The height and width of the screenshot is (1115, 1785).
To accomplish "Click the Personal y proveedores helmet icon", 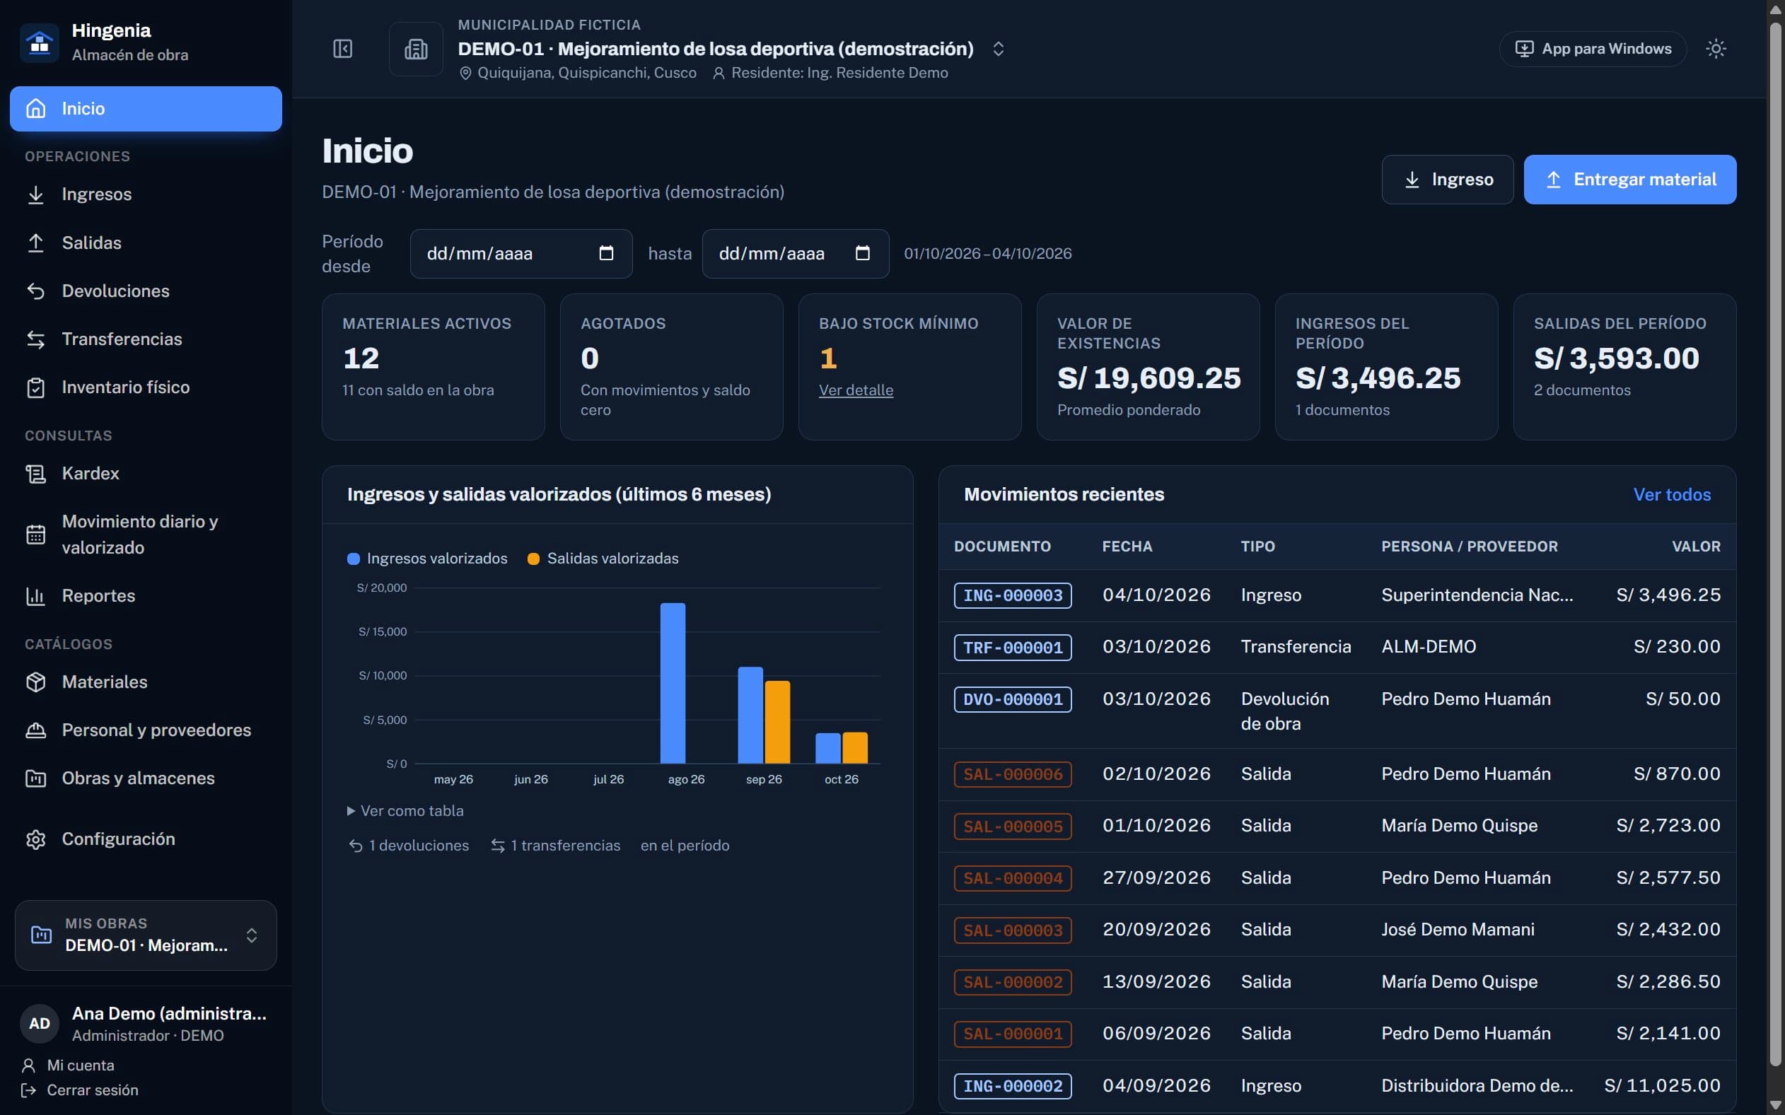I will (x=35, y=730).
